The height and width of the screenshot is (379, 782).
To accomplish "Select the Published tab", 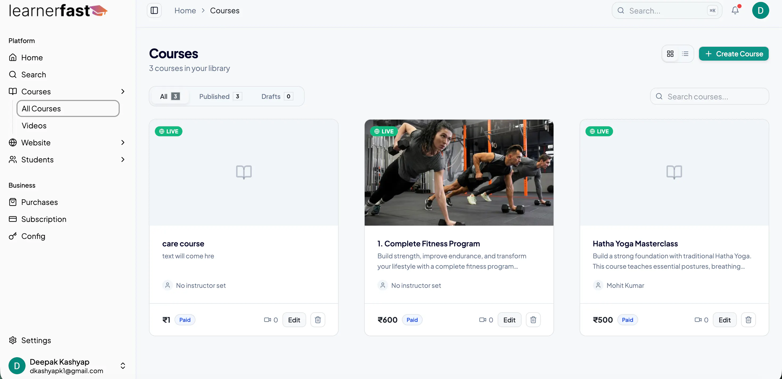I will point(221,96).
